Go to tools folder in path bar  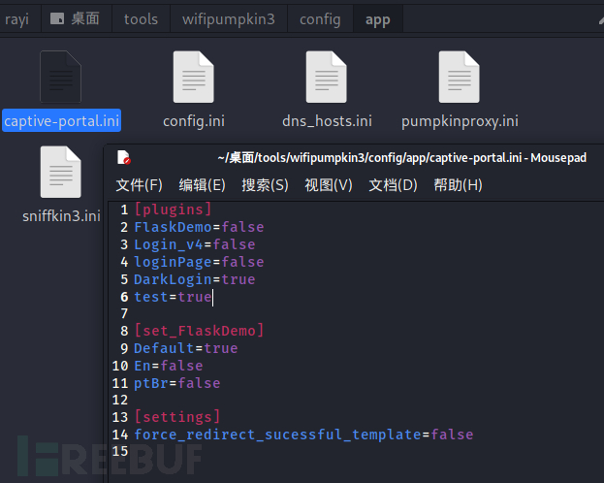coord(141,19)
